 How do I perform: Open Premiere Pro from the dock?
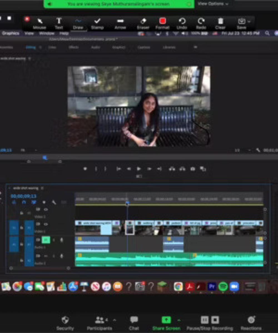point(212,286)
